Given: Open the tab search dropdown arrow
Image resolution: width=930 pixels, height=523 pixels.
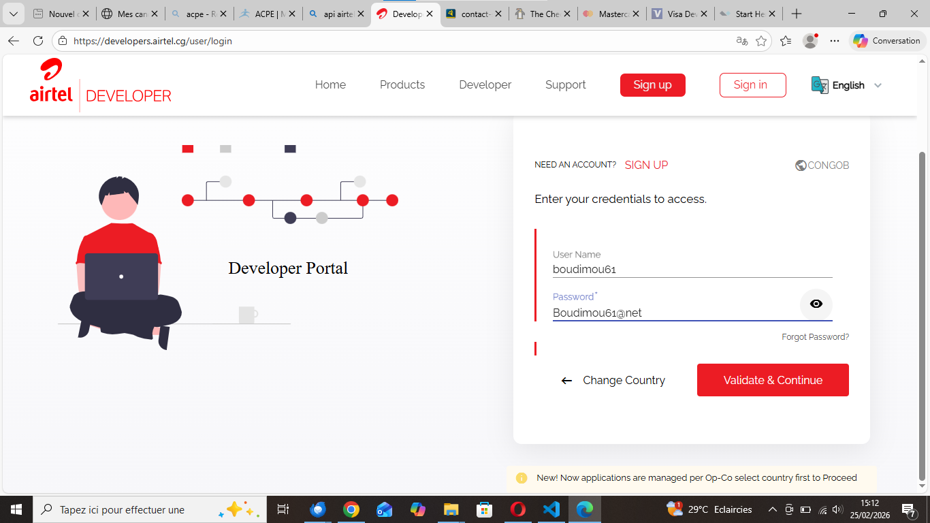Looking at the screenshot, I should click(13, 14).
